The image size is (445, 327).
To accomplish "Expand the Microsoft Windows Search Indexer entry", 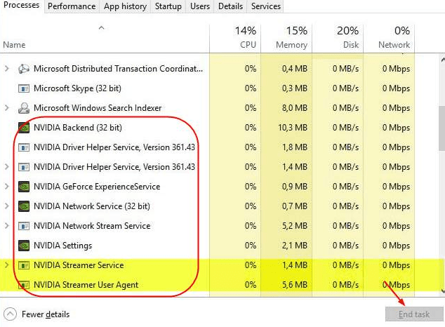I will pos(6,108).
